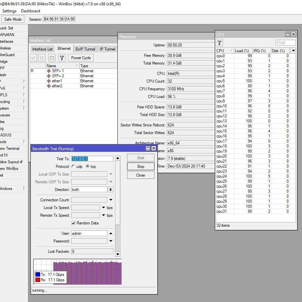Click the comment icon in Interface List toolbar
Screen dimensions: 302x302
pyautogui.click(x=51, y=58)
